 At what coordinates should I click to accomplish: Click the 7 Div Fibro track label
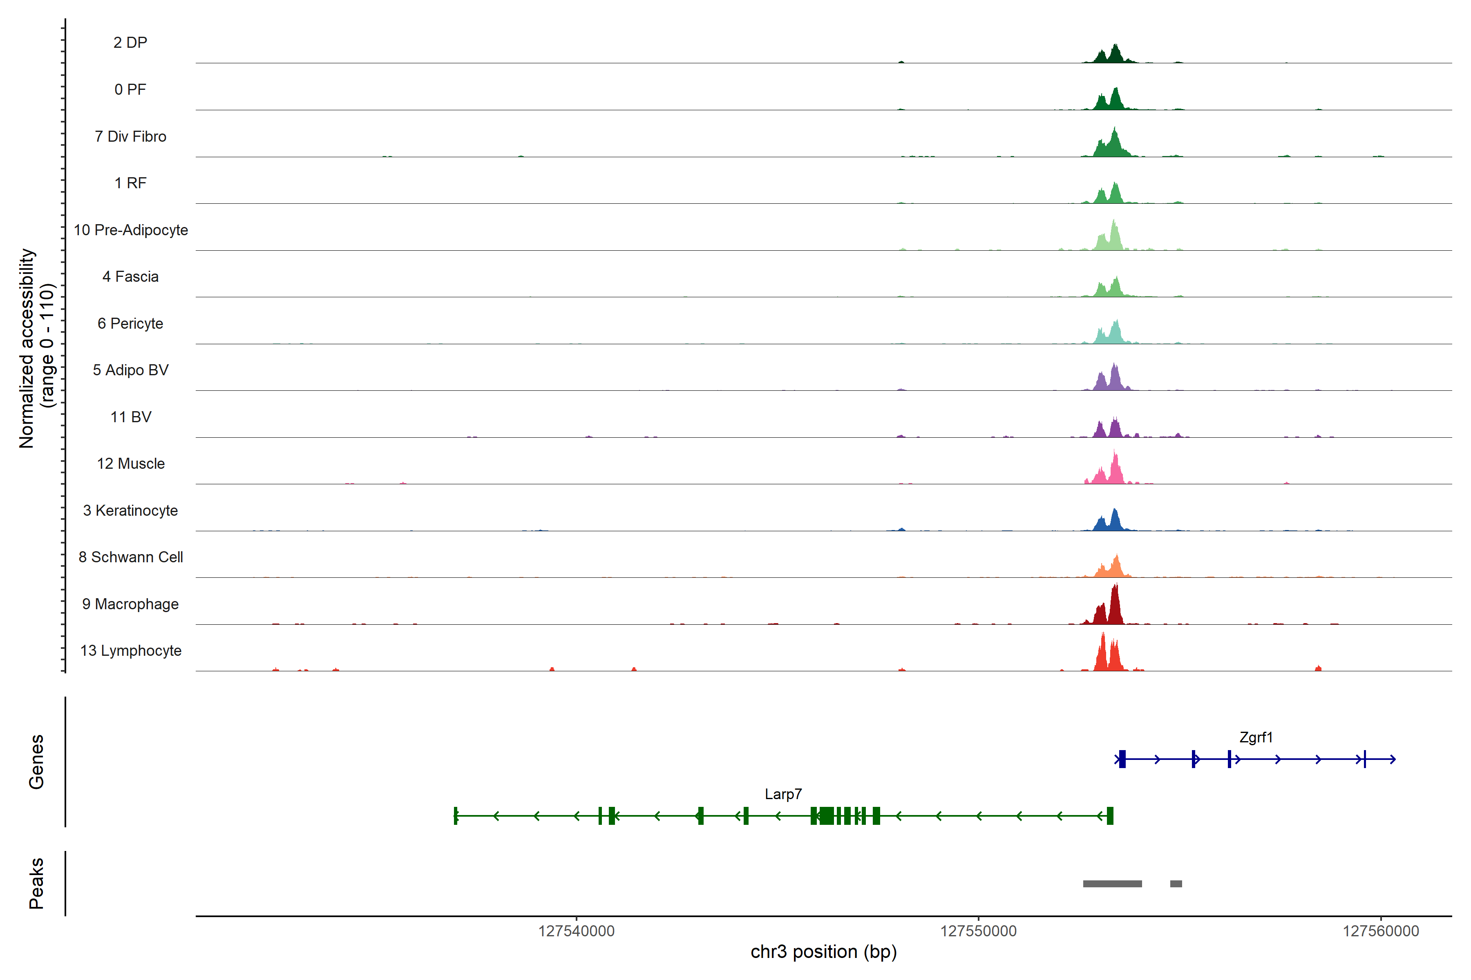[x=131, y=136]
